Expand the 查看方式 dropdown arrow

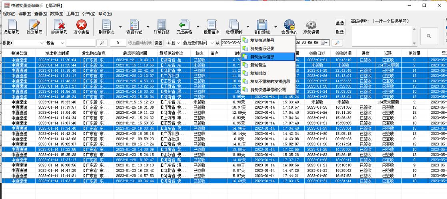[148, 27]
